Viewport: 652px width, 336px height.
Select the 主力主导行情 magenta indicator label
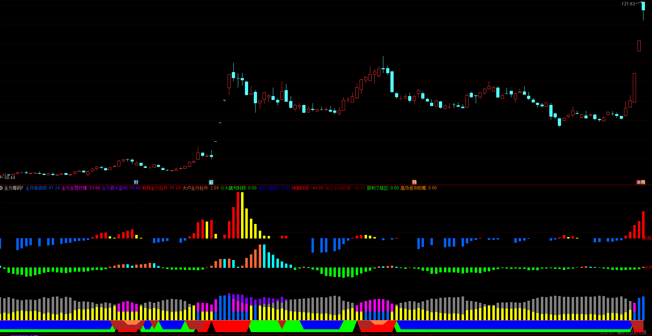81,188
